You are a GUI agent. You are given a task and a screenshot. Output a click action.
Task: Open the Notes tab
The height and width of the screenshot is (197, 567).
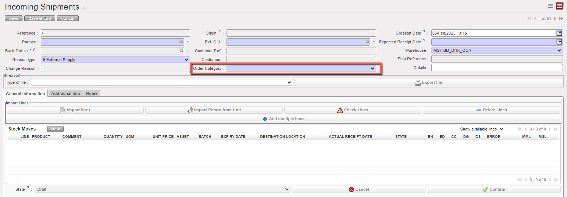(x=92, y=93)
